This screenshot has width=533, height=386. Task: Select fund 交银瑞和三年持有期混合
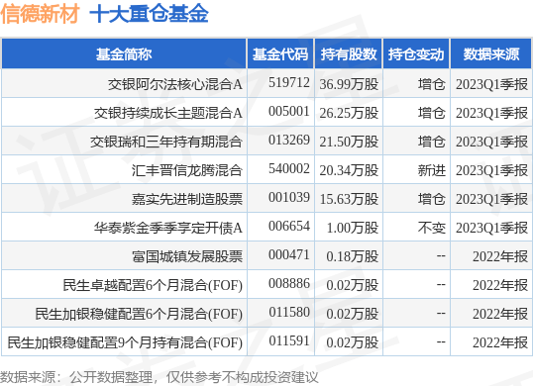click(x=166, y=142)
